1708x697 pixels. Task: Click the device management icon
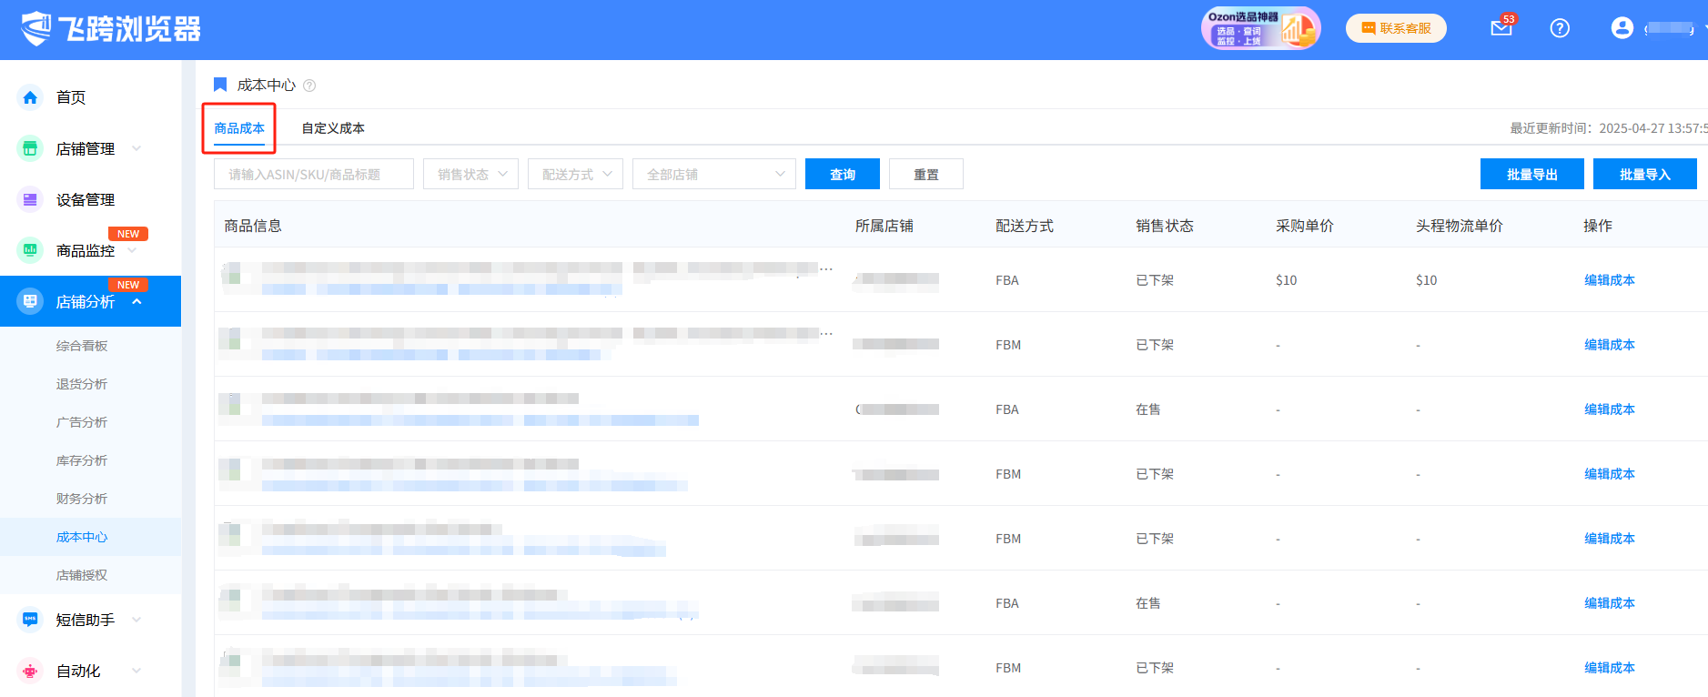pos(30,199)
